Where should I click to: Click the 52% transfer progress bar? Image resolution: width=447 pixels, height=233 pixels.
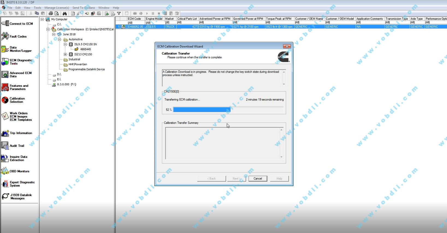pos(228,110)
